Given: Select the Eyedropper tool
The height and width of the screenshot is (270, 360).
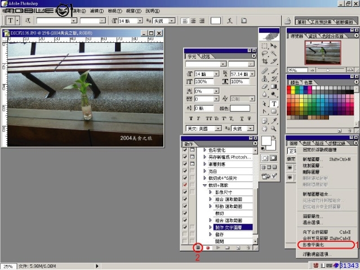Looking at the screenshot, I should point(273,121).
